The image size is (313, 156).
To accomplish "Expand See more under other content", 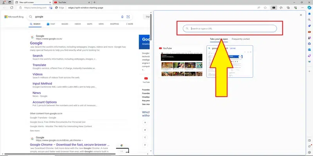I will pyautogui.click(x=35, y=131).
